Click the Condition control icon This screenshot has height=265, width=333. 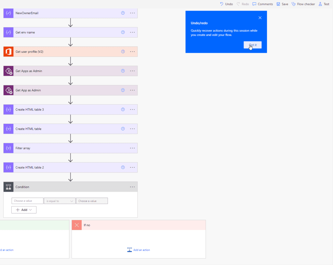[8, 187]
